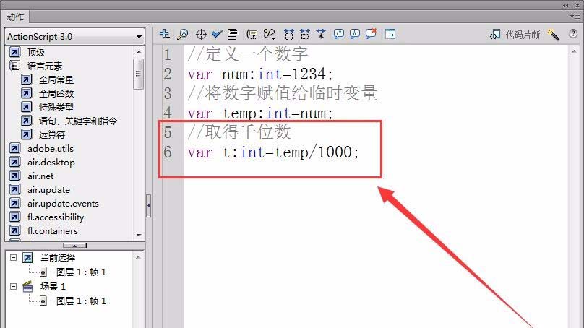Select the 当前选择 item
Screen dimensions: 584x328
tap(58, 257)
